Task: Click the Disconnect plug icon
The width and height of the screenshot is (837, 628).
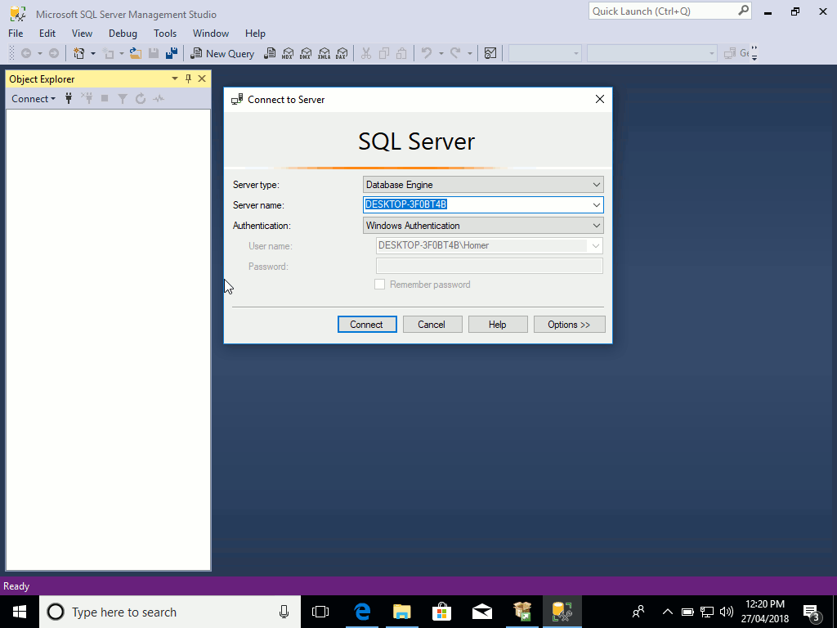Action: [x=87, y=98]
